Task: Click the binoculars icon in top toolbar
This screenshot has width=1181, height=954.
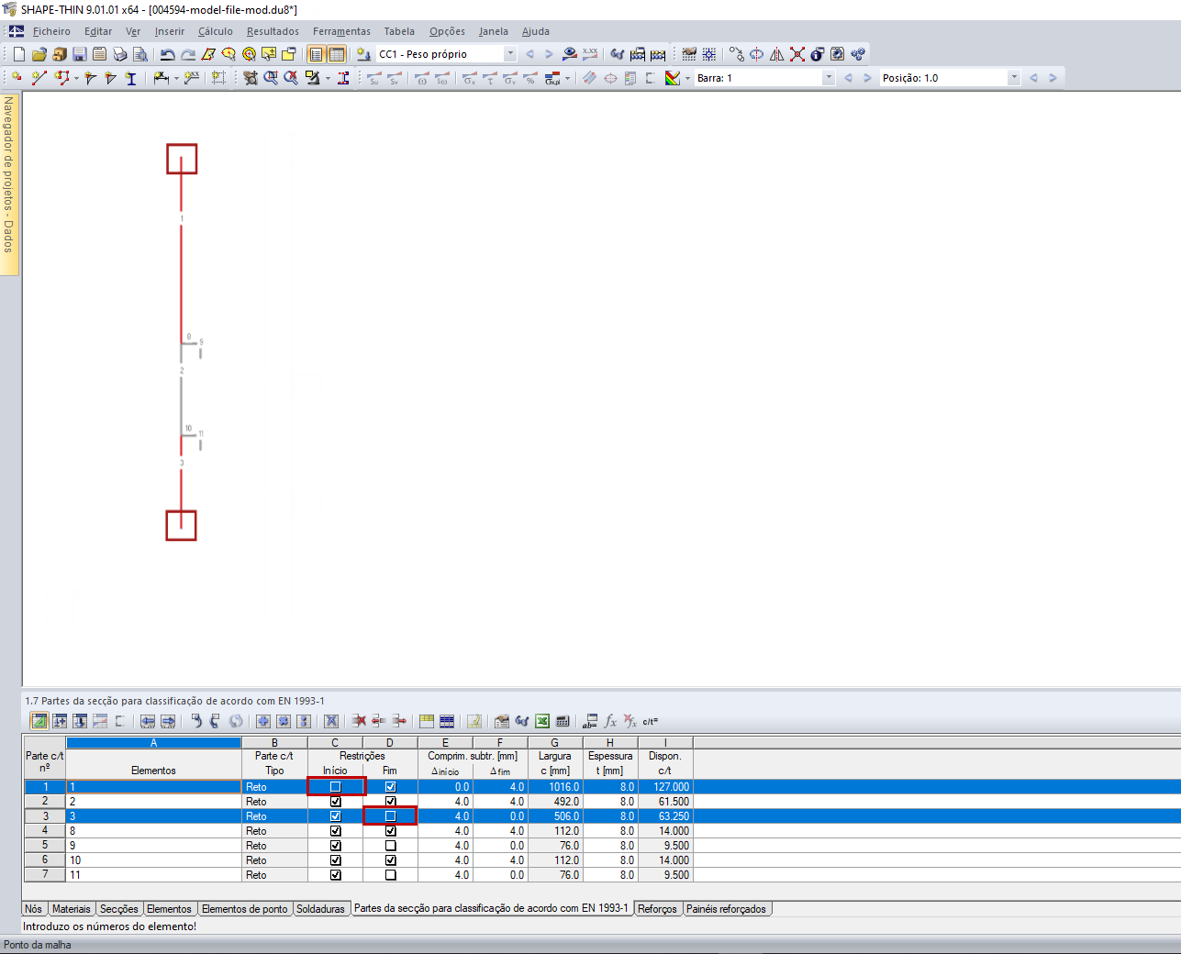Action: (x=618, y=54)
